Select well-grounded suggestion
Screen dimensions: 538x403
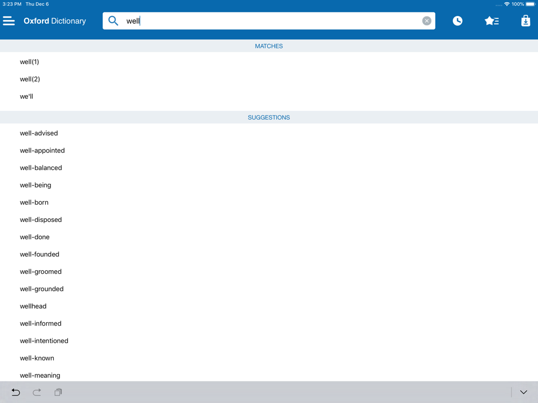click(x=268, y=289)
